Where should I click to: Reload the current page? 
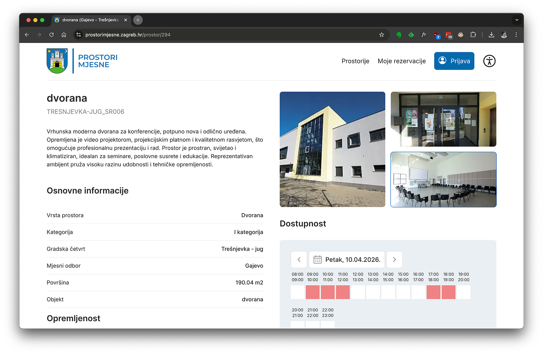pos(51,35)
